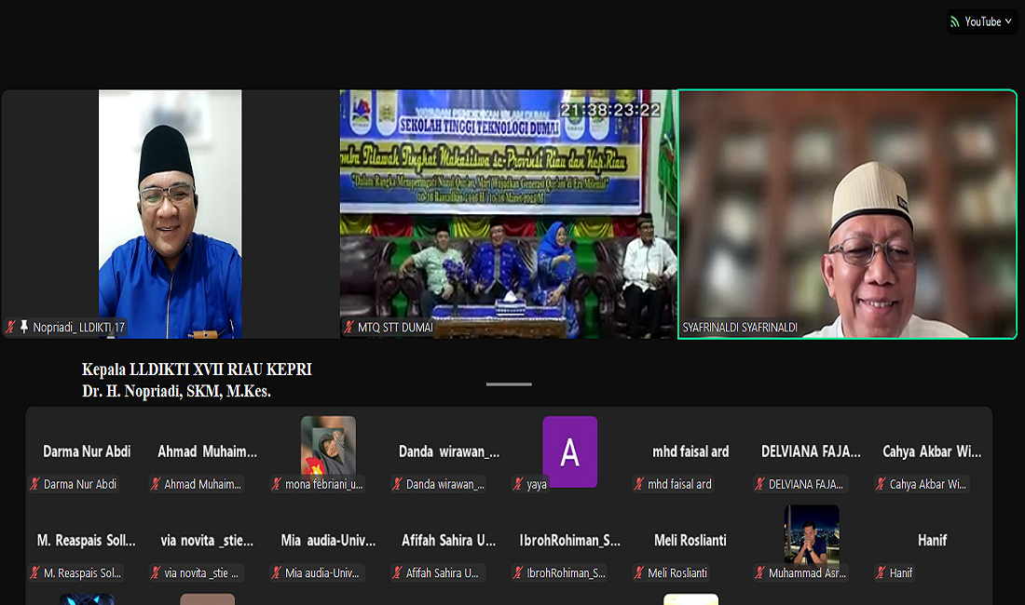The height and width of the screenshot is (605, 1025).
Task: Click muted mic icon beside mhd faisal ard
Action: pyautogui.click(x=639, y=484)
